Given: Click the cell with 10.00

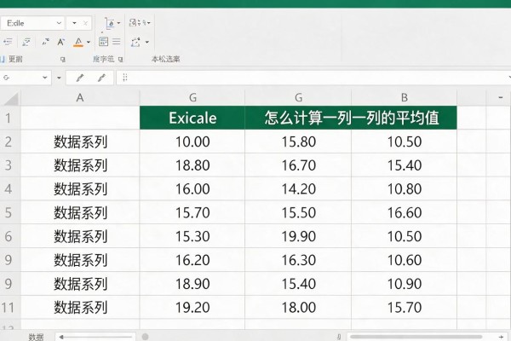Looking at the screenshot, I should tap(192, 142).
